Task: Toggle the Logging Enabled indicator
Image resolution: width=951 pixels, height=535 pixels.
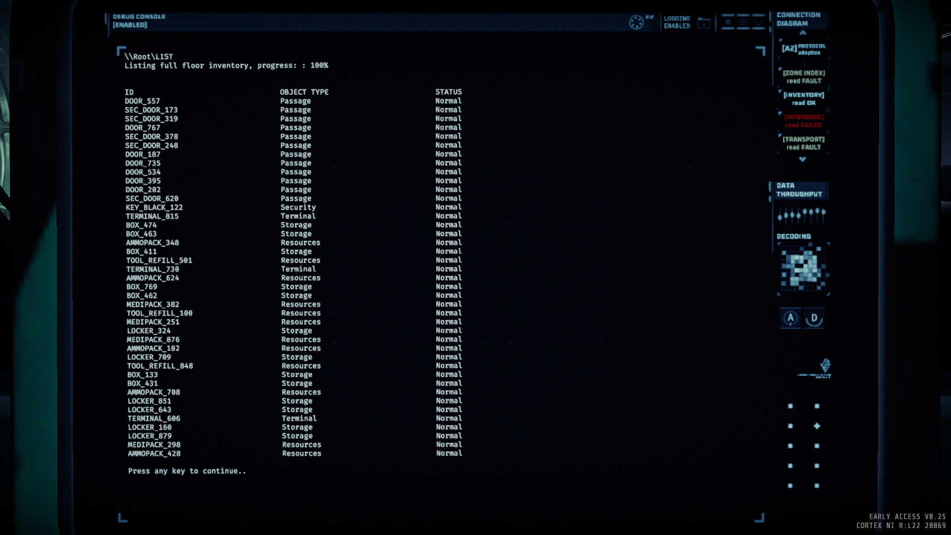Action: pos(677,22)
